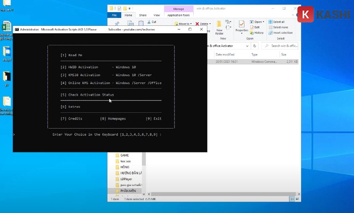Select the LDPlayer folder in navigation pane
The width and height of the screenshot is (354, 213).
[x=126, y=179]
